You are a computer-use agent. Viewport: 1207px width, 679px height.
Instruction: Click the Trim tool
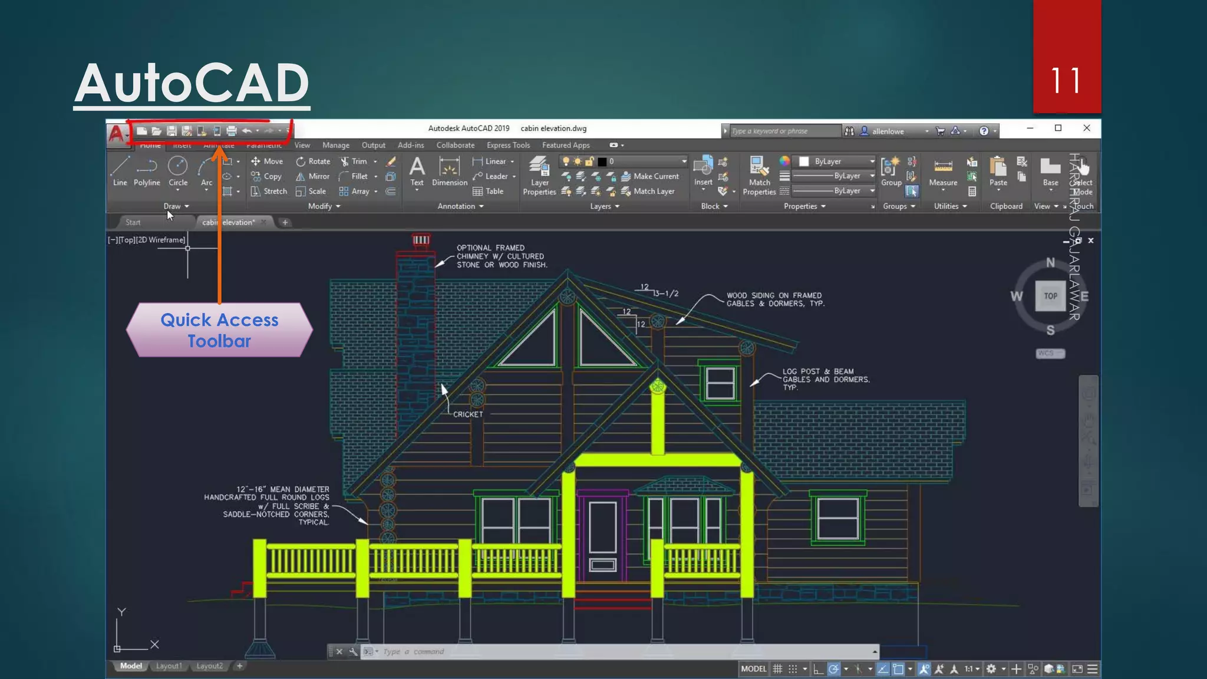click(354, 161)
